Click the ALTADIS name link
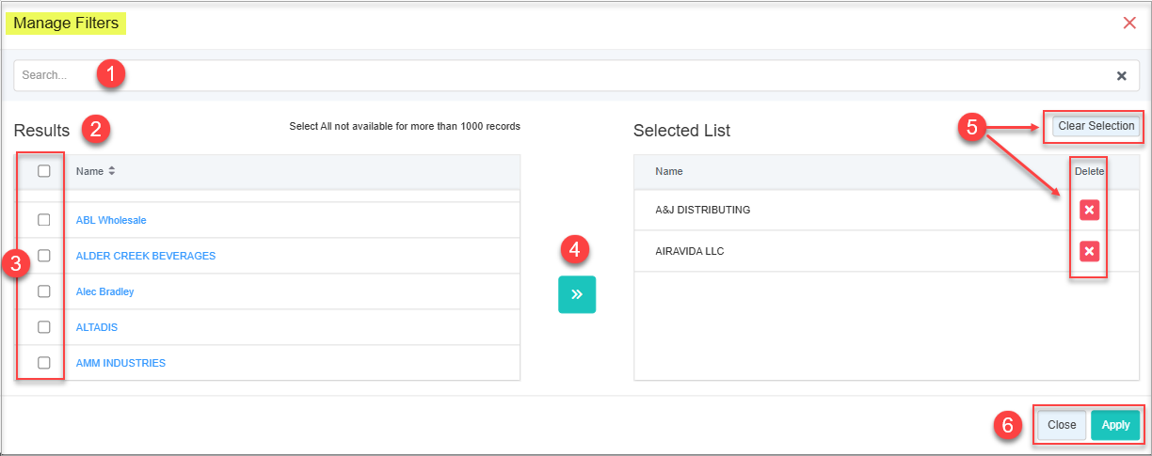The height and width of the screenshot is (456, 1152). pyautogui.click(x=96, y=327)
